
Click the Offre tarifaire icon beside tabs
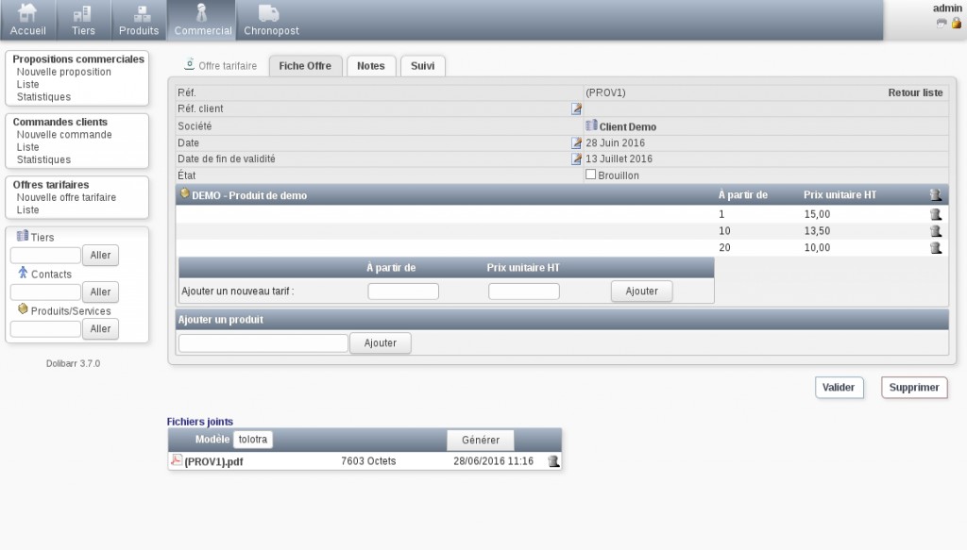pos(189,64)
